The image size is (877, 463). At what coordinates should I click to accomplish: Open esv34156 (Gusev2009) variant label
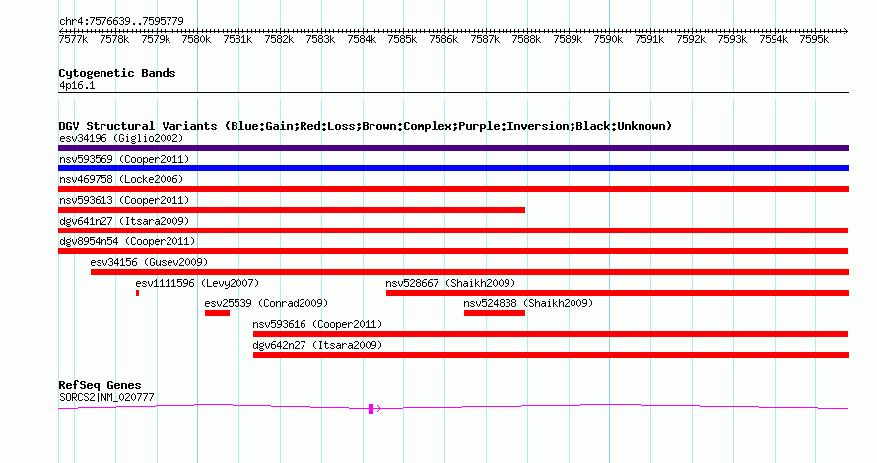149,262
